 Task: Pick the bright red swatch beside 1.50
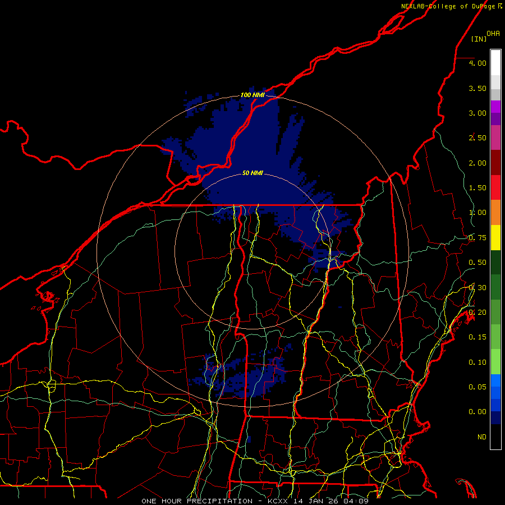pos(495,187)
